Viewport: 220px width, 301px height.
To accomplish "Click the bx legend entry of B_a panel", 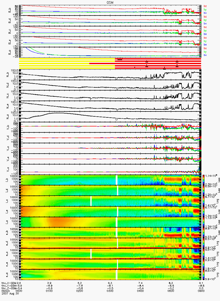I will [205, 55].
